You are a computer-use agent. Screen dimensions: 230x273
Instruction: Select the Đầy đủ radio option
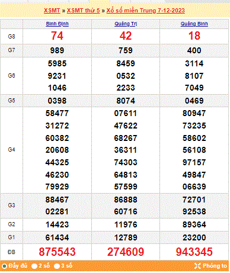[4, 266]
